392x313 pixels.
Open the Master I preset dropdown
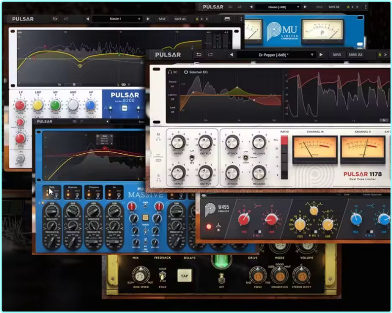pos(117,19)
